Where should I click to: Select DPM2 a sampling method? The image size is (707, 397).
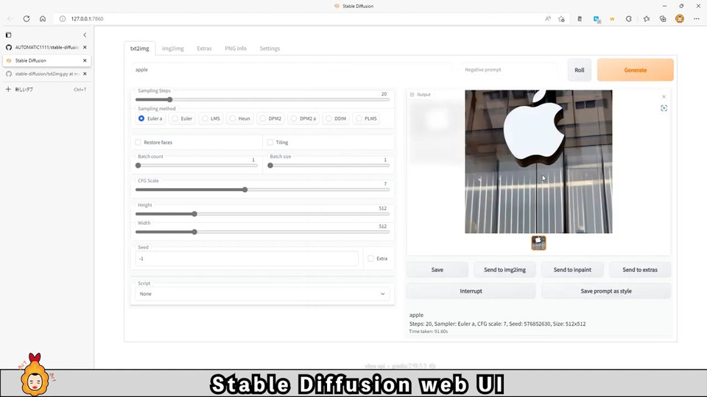[303, 118]
